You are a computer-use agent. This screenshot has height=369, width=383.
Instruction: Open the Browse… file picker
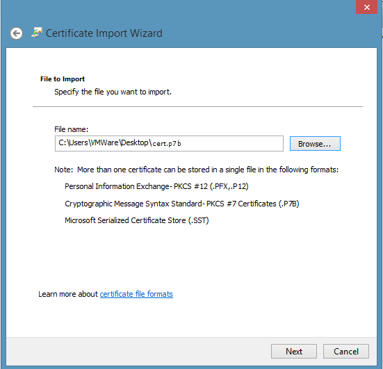coord(315,144)
